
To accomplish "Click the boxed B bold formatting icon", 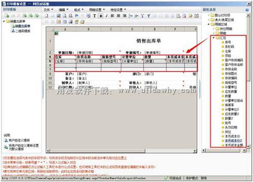I will pyautogui.click(x=101, y=16).
